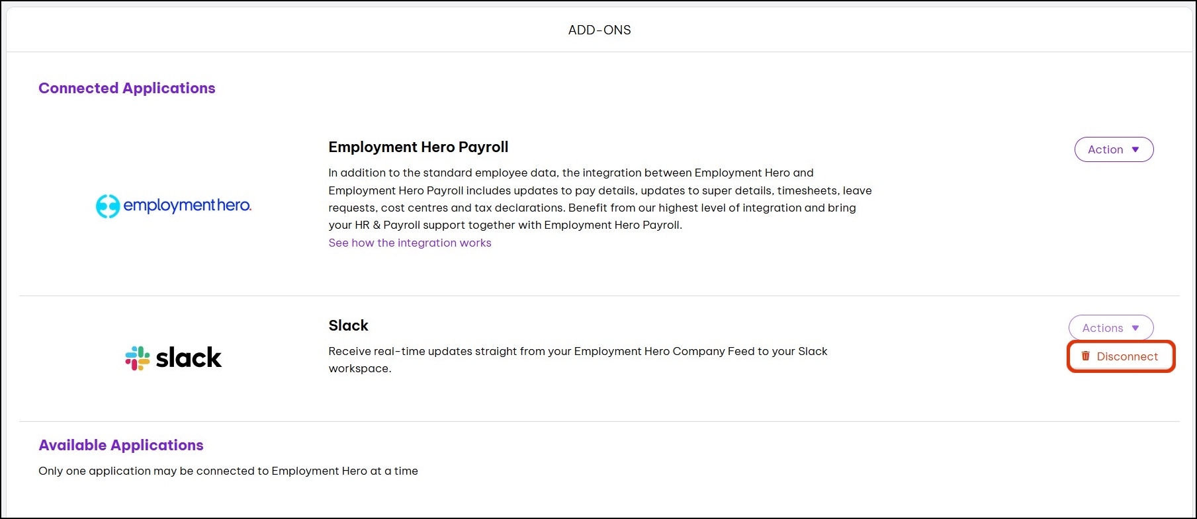Click the Employment Hero circular logo icon
The image size is (1197, 519).
pyautogui.click(x=107, y=206)
